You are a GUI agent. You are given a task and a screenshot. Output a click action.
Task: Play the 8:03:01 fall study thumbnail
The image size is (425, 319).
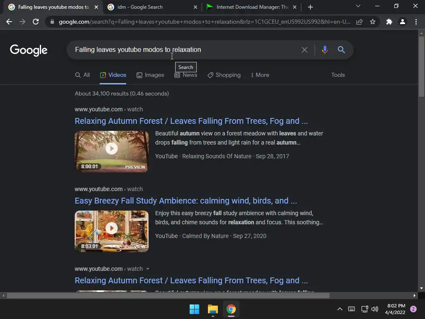[112, 231]
